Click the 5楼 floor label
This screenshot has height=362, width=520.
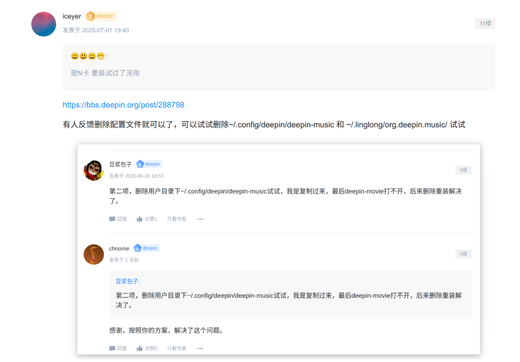463,254
